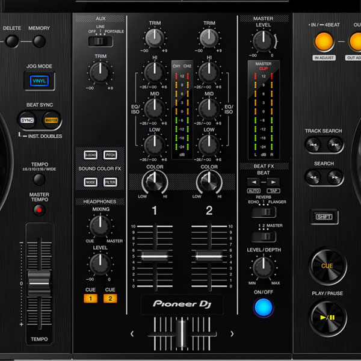Click the Beat FX beat left arrow

tap(254, 182)
